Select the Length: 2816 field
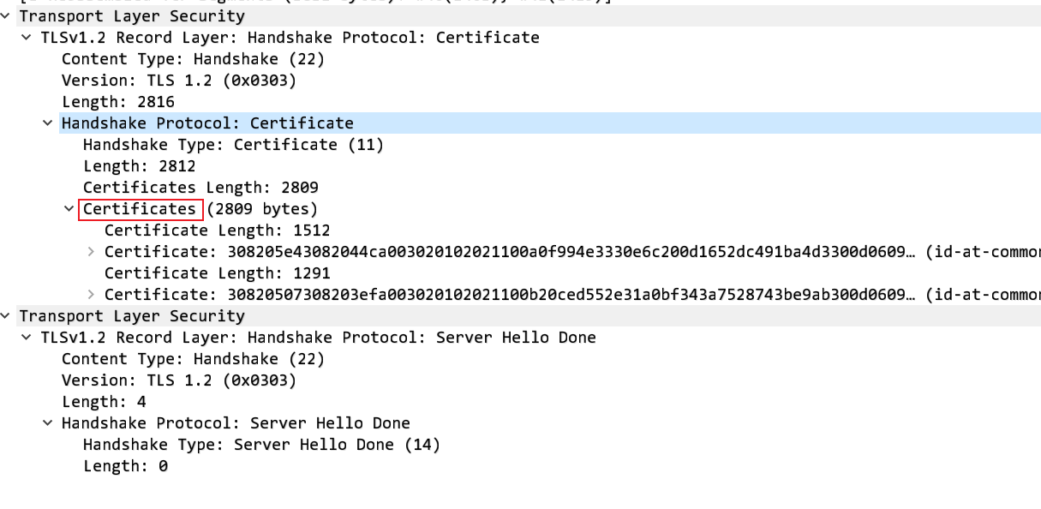Screen dimensions: 1041x509 tap(117, 102)
